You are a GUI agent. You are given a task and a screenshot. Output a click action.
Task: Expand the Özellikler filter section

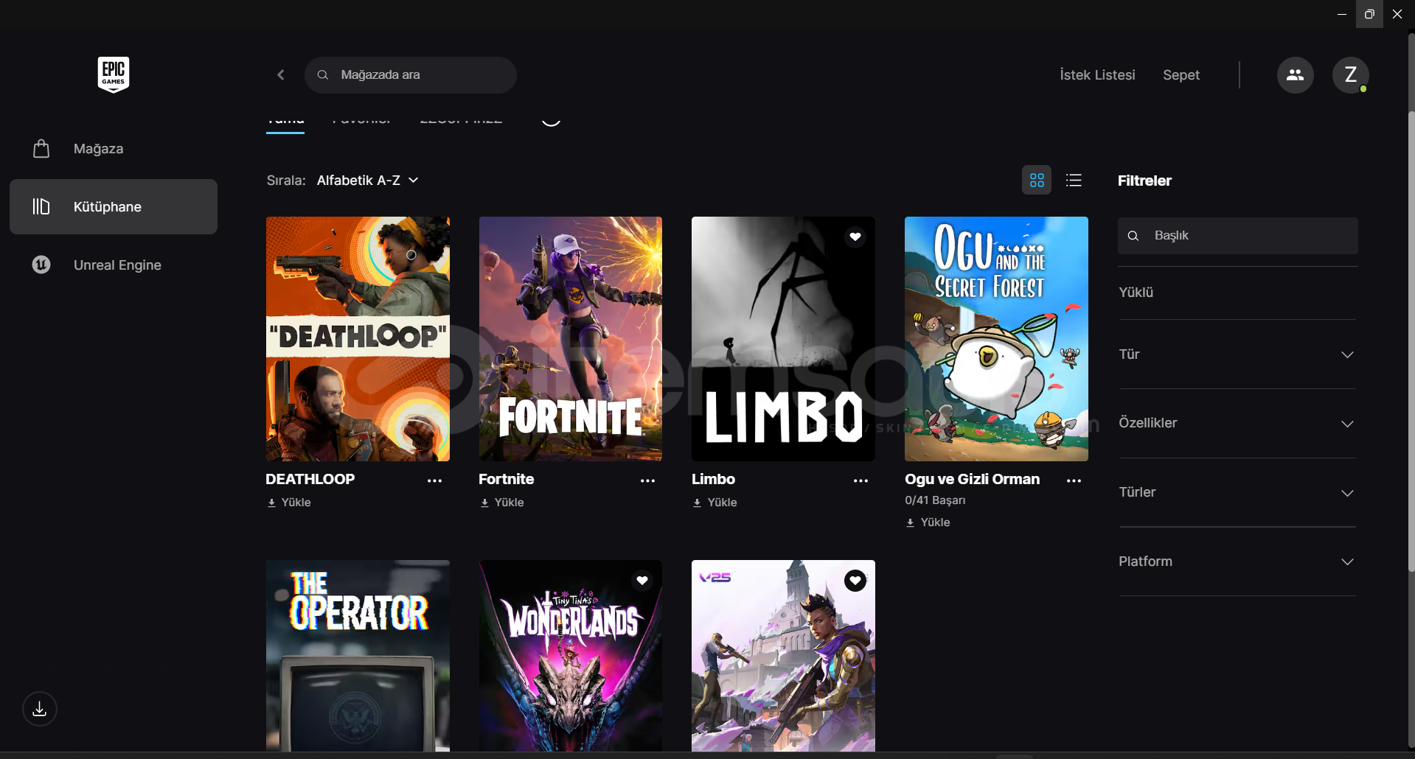click(1237, 423)
